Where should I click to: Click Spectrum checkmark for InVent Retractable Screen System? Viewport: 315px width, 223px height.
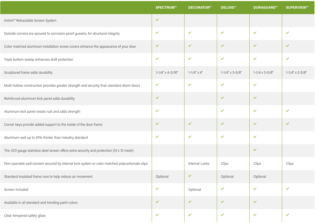(157, 20)
